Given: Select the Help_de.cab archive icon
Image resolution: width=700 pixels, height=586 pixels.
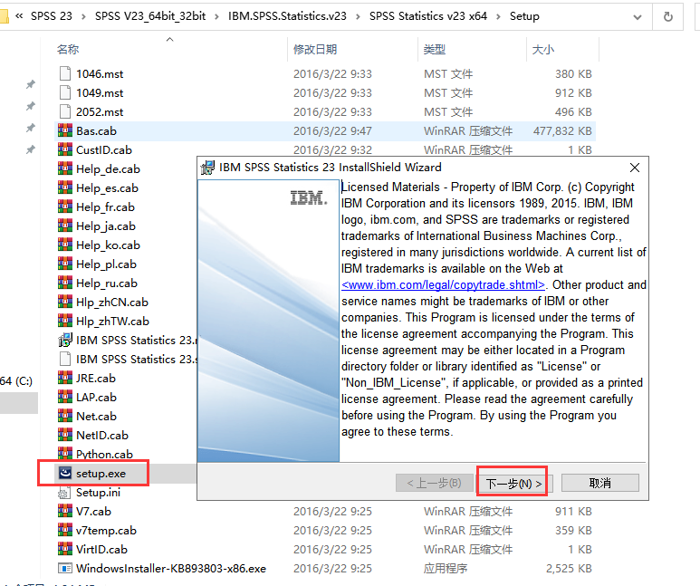Looking at the screenshot, I should (x=64, y=168).
